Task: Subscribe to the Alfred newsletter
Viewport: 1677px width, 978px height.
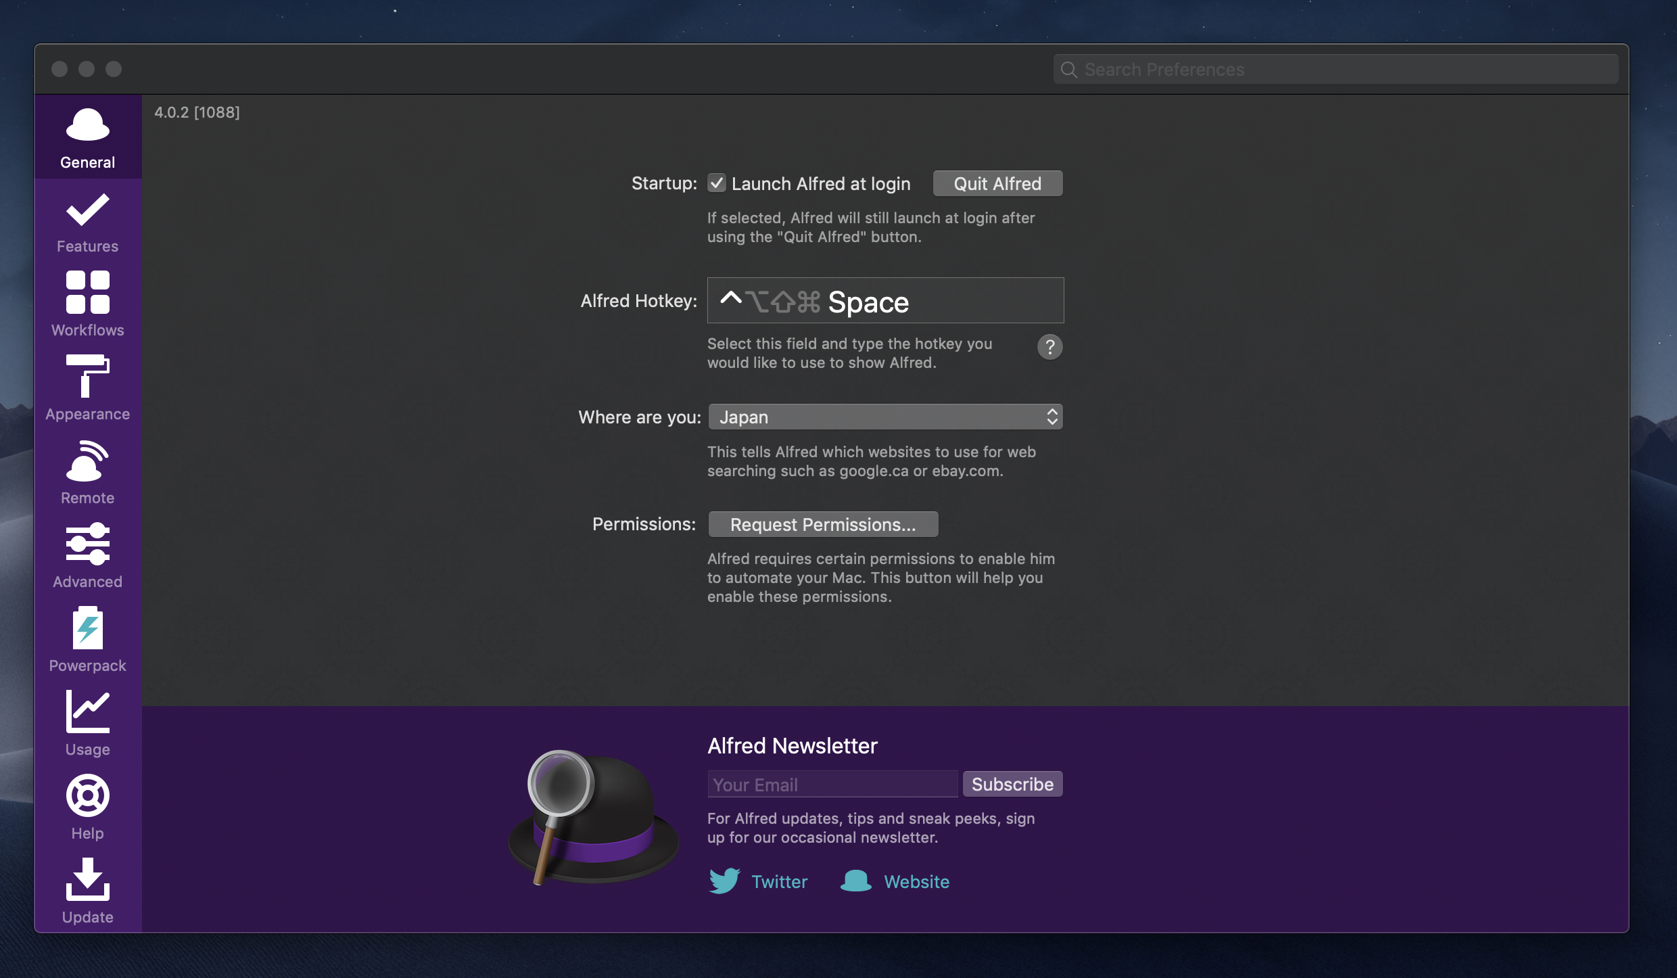Action: coord(1012,785)
